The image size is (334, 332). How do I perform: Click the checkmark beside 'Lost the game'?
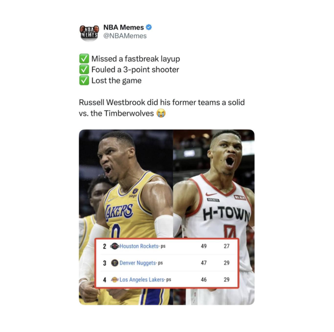click(84, 81)
